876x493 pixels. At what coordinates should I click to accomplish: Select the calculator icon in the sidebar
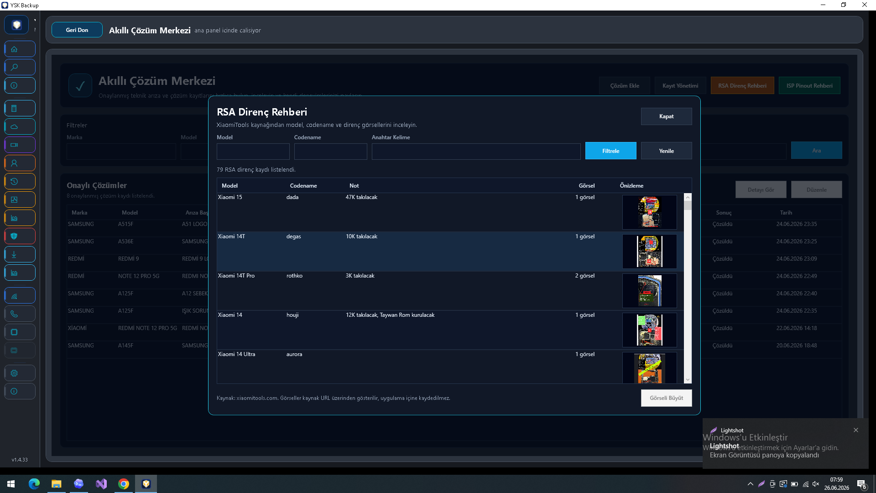(x=20, y=108)
